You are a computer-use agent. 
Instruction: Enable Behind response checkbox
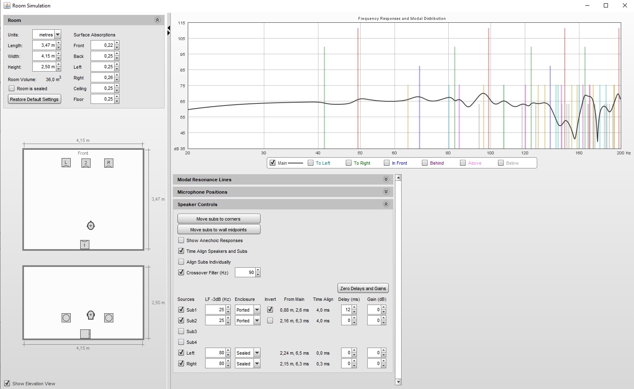pyautogui.click(x=425, y=163)
